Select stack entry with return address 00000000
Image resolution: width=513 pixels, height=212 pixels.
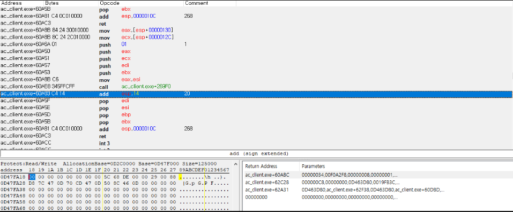click(x=256, y=198)
